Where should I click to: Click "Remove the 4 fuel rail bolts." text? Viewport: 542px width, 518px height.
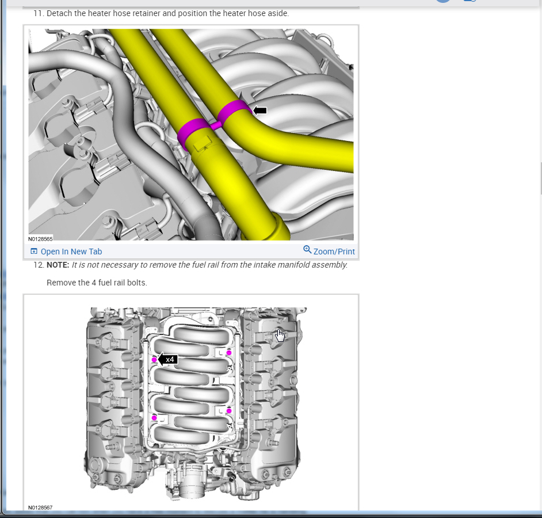(97, 283)
